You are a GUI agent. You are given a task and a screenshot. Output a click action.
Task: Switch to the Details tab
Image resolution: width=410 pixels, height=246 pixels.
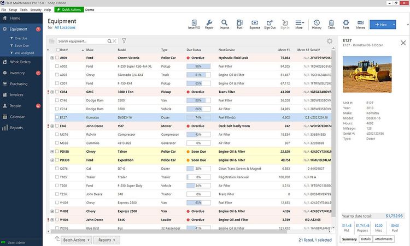pos(366,239)
